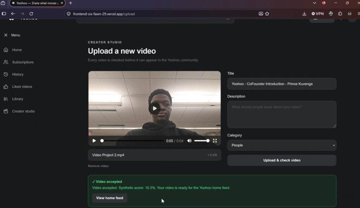Screen dimensions: 360x208
Task: Click the thumbs-up Liked videos icon
Action: pos(6,87)
